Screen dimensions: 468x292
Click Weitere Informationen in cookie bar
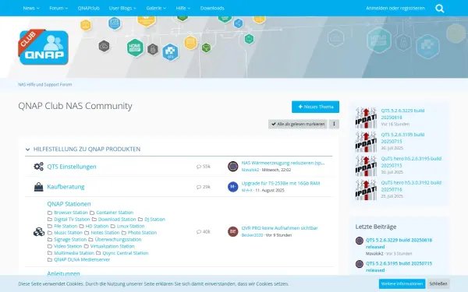[x=402, y=283]
